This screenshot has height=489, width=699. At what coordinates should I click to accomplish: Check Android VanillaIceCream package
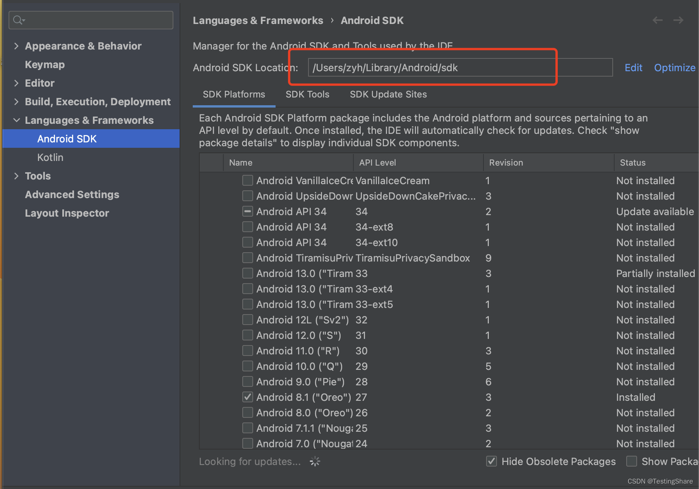[247, 180]
